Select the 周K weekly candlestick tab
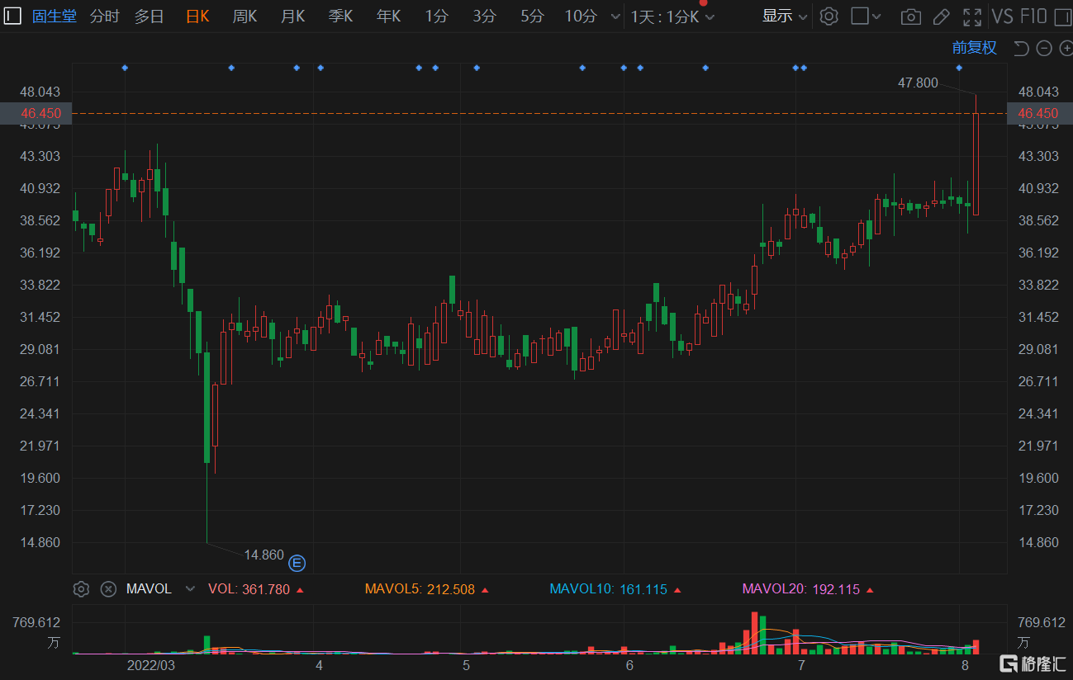This screenshot has width=1073, height=680. tap(245, 17)
